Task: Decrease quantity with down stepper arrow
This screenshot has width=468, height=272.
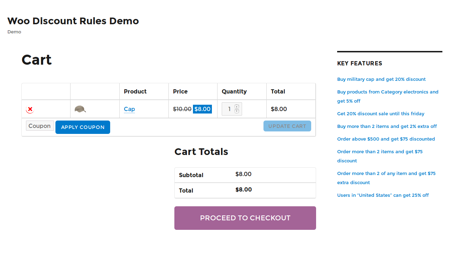Action: tap(237, 111)
